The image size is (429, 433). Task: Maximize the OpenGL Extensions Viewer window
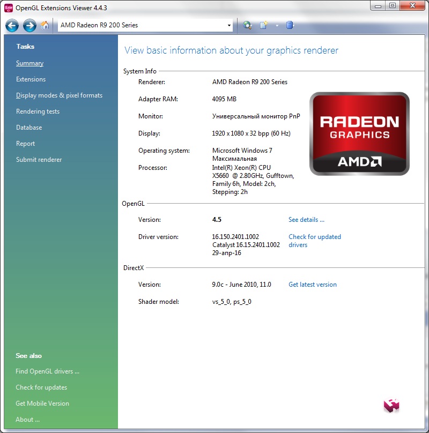click(392, 6)
